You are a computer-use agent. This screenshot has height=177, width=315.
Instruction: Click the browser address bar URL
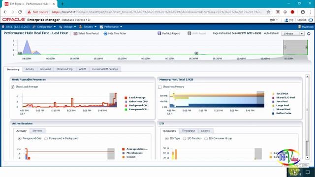point(157,12)
